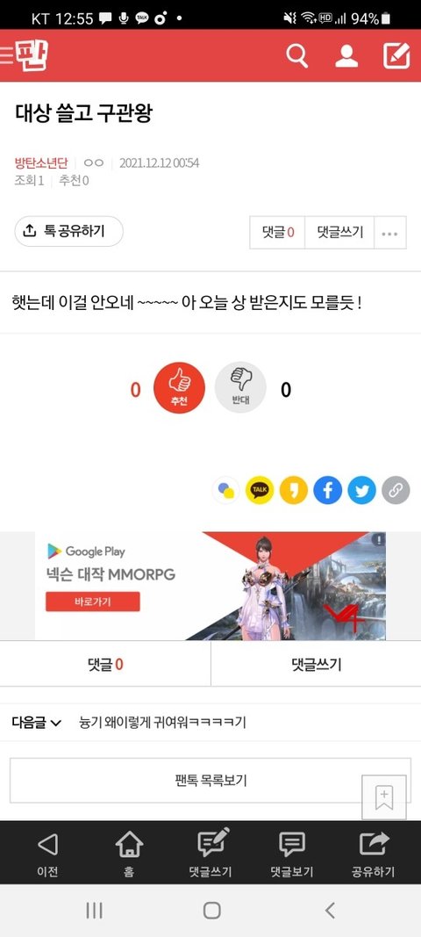Tap 바로가기 in the Google Play ad
The height and width of the screenshot is (937, 421).
point(93,602)
